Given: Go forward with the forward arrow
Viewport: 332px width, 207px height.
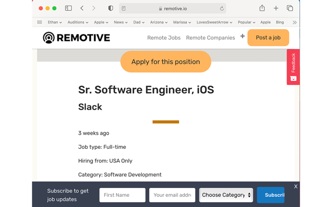Looking at the screenshot, I should coord(93,8).
